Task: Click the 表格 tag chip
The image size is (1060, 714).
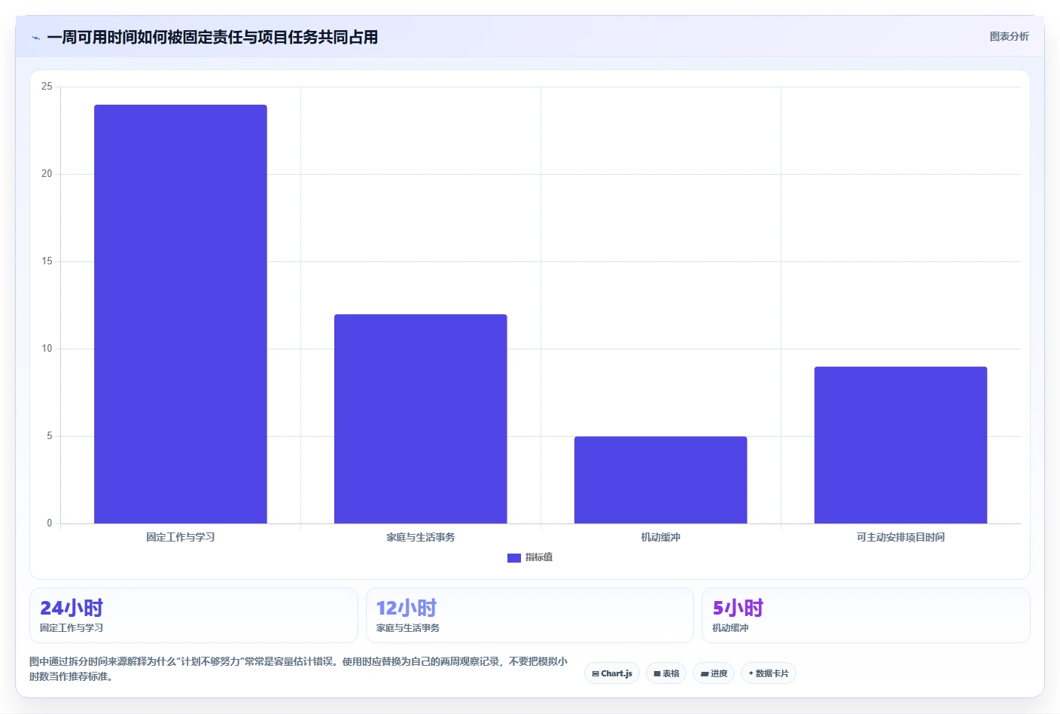Action: click(666, 673)
